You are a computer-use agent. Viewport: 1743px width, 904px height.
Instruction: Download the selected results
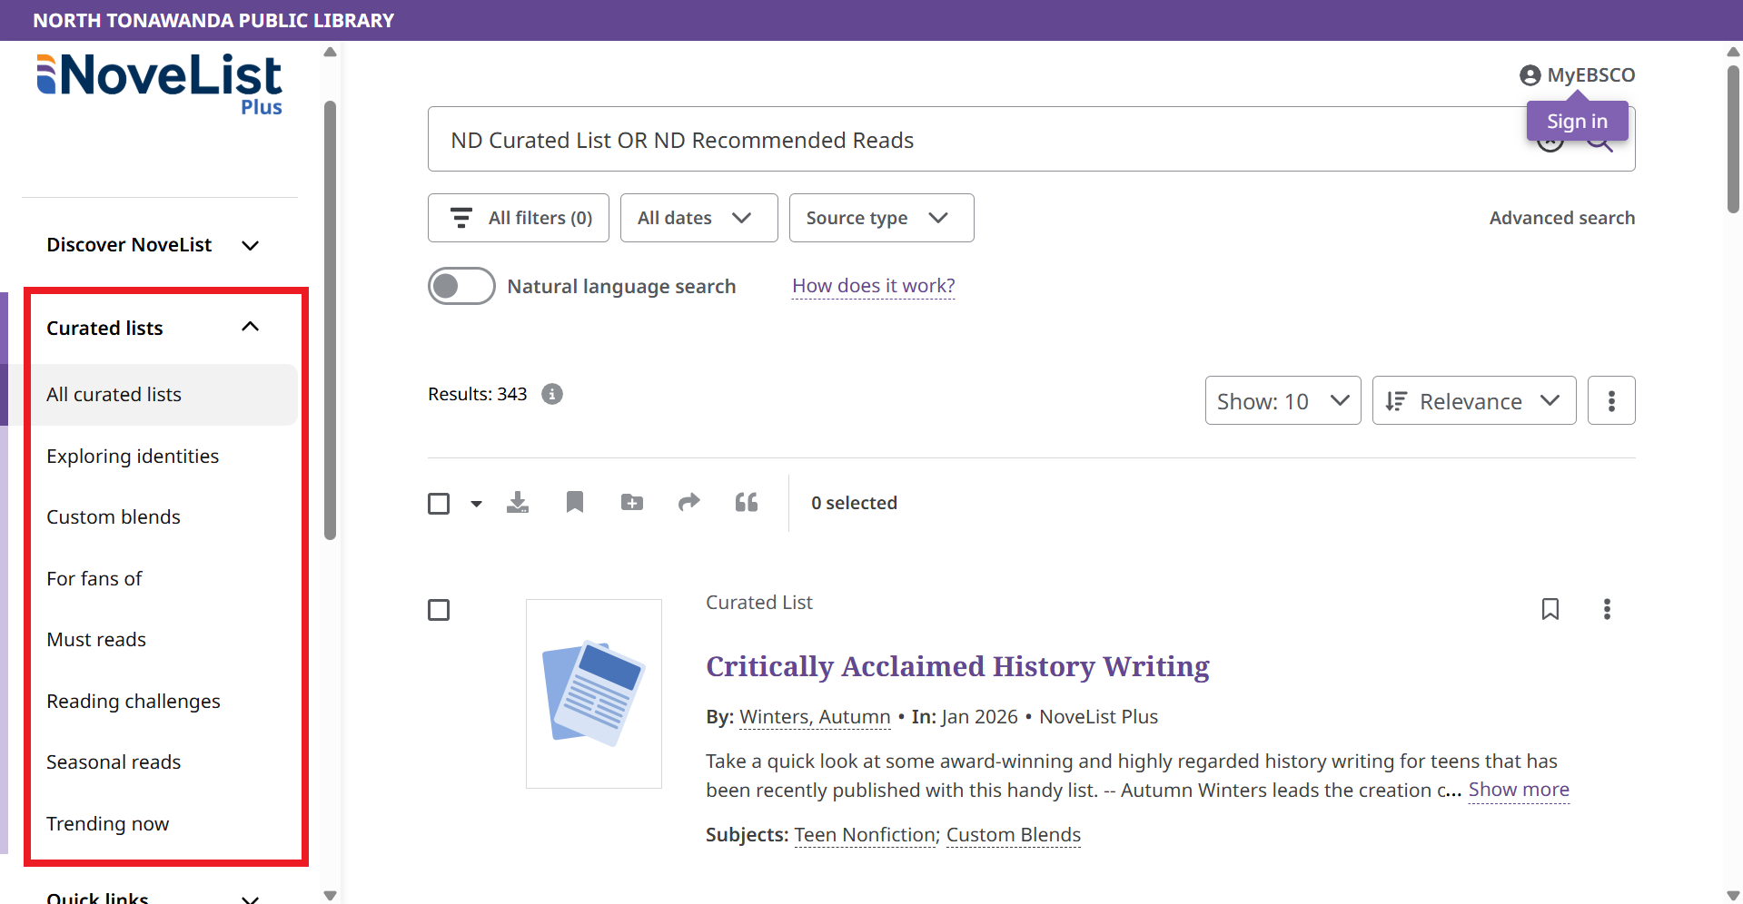coord(518,503)
